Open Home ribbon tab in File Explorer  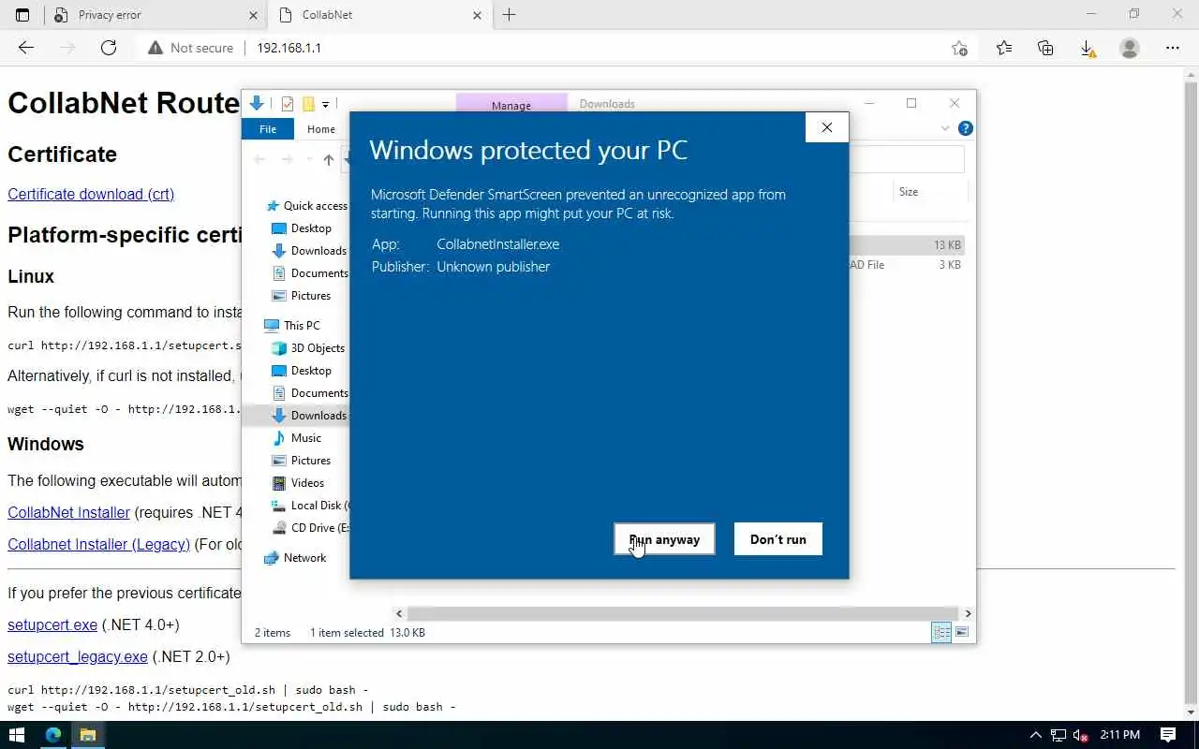[320, 129]
